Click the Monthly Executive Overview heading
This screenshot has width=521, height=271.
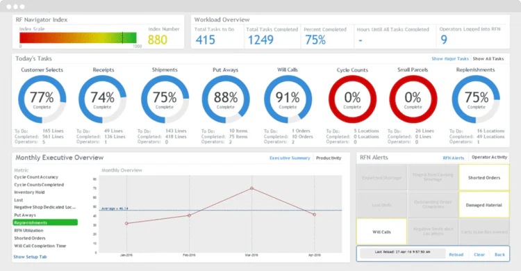tap(60, 158)
